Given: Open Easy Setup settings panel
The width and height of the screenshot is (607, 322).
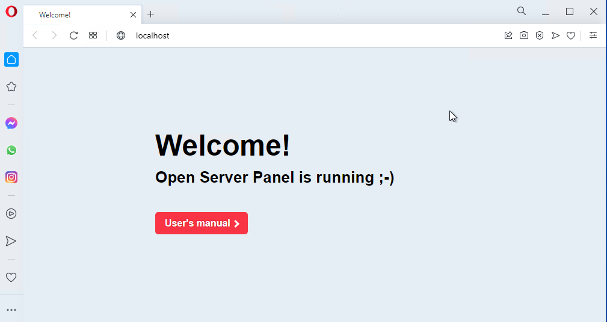Looking at the screenshot, I should point(593,35).
